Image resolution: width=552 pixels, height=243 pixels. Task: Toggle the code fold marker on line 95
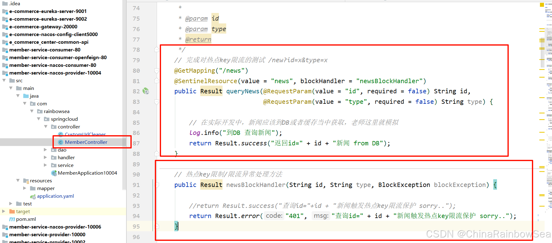point(157,226)
